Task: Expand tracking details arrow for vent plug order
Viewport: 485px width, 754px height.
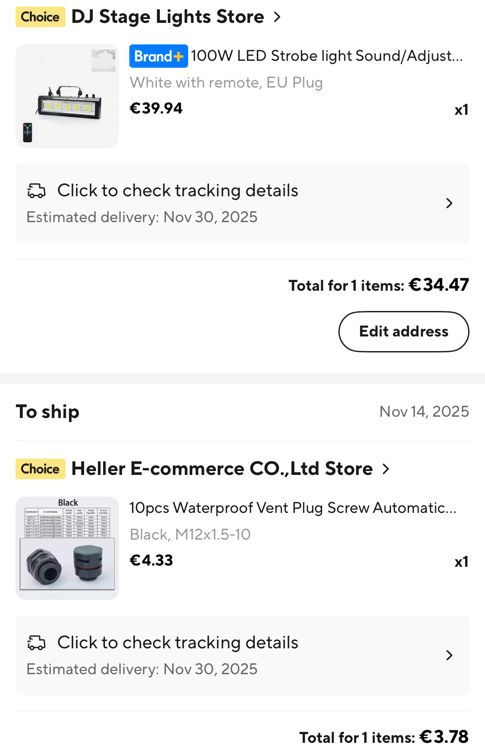Action: point(449,655)
